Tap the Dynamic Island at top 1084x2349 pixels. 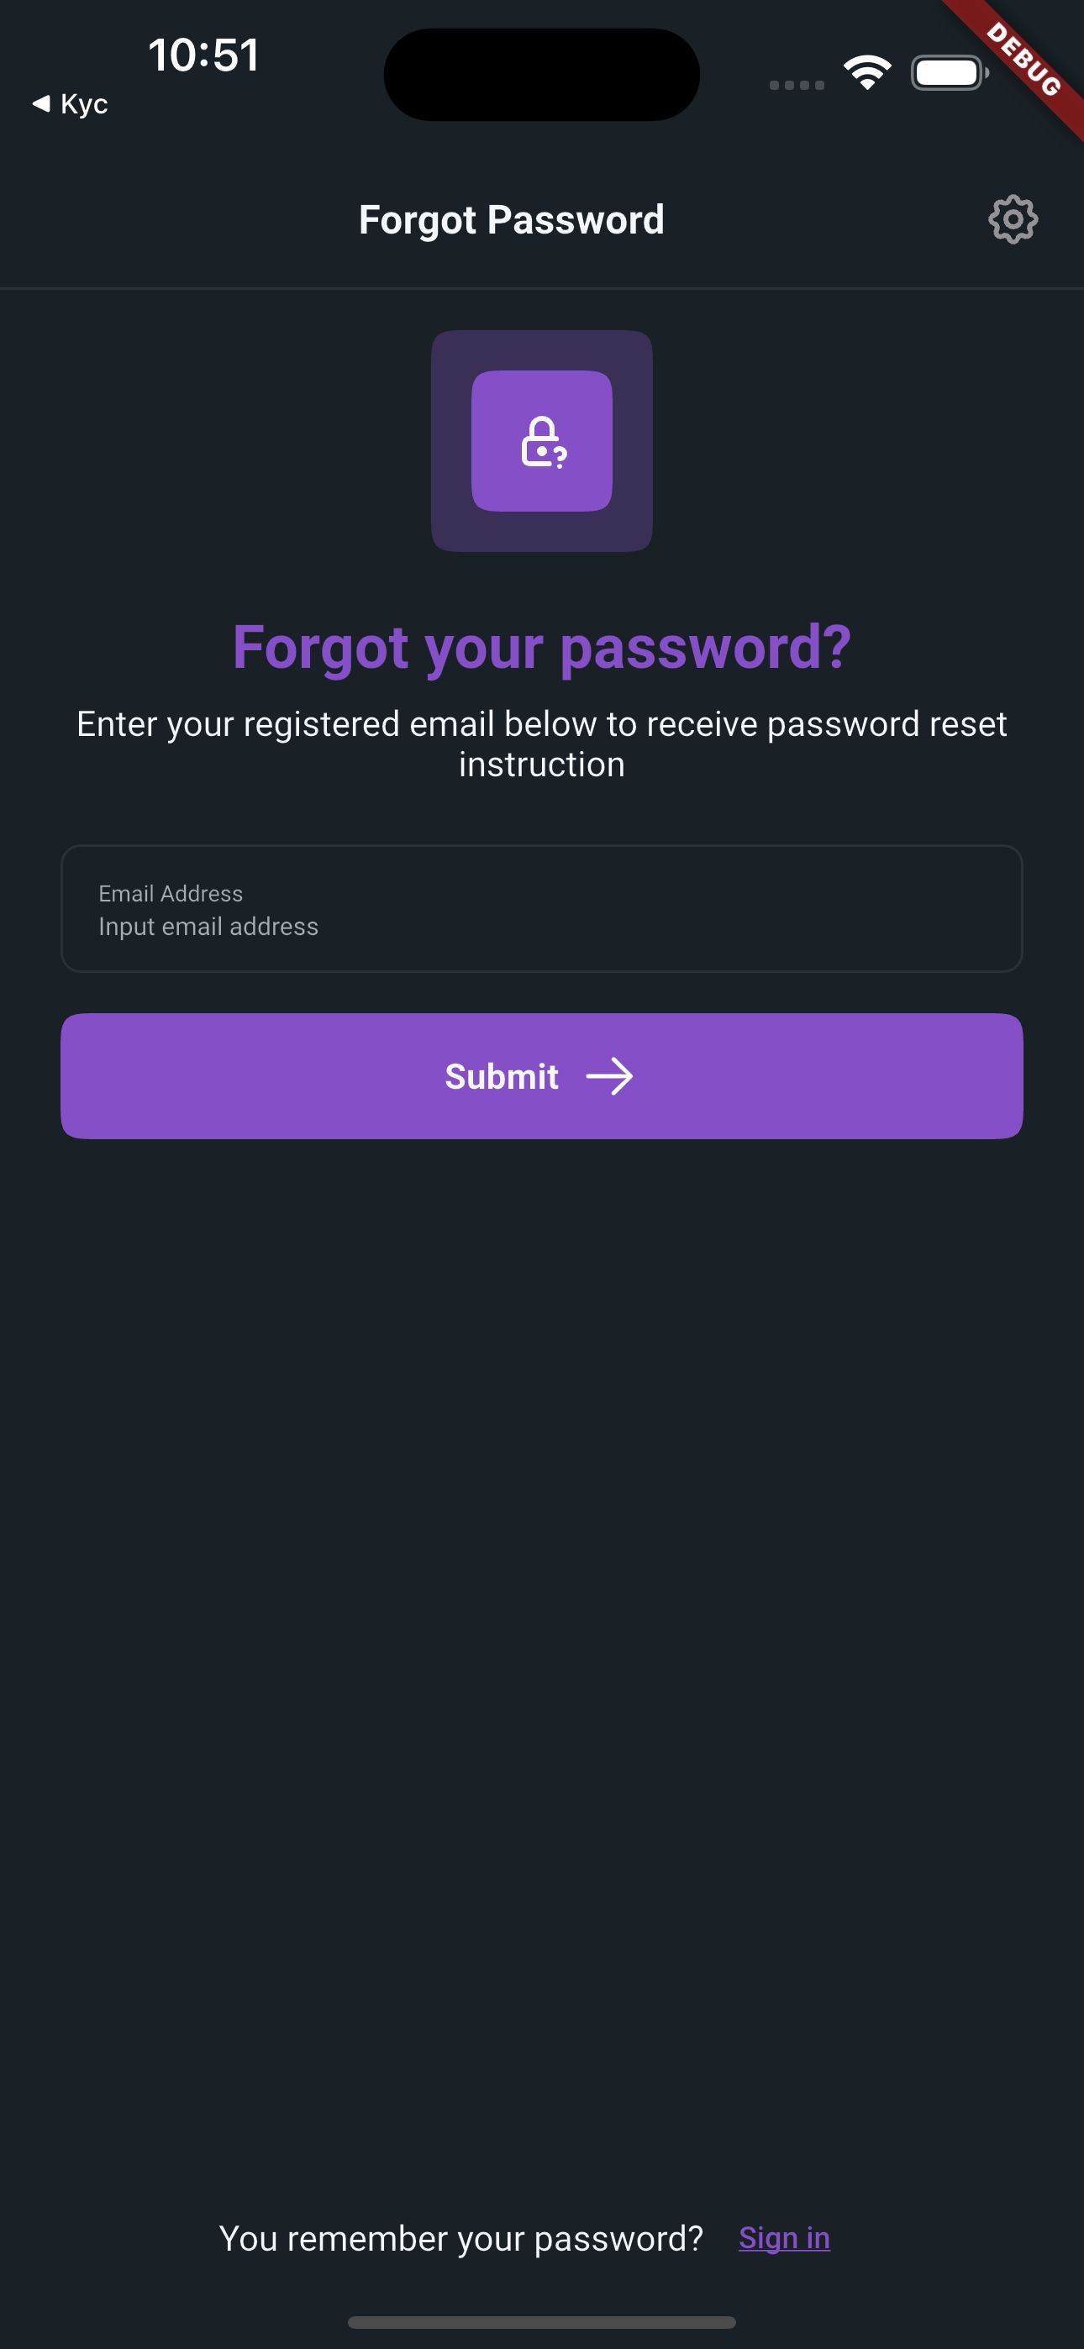[x=542, y=75]
